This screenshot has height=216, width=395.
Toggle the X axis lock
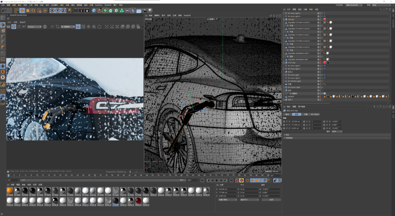point(52,10)
